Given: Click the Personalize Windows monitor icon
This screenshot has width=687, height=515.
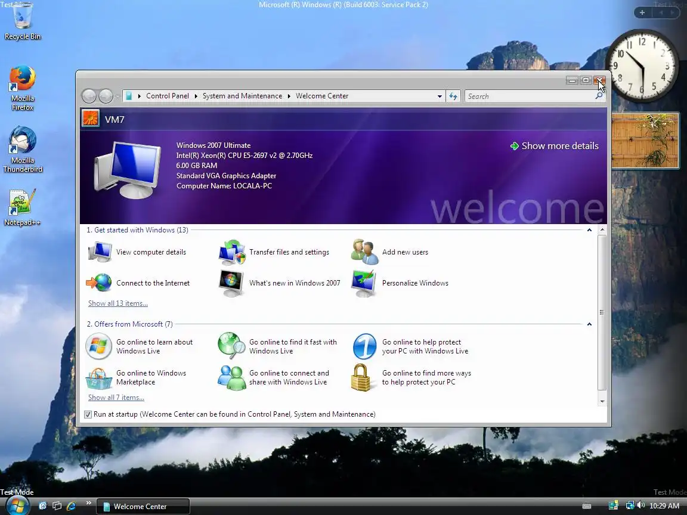Looking at the screenshot, I should 364,283.
